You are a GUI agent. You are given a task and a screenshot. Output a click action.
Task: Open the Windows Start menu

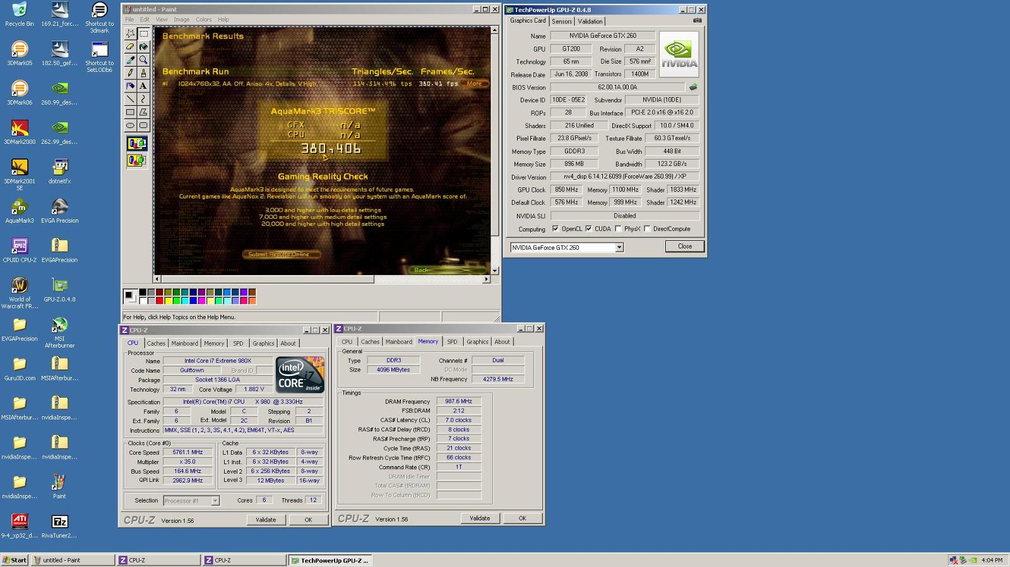pos(15,560)
